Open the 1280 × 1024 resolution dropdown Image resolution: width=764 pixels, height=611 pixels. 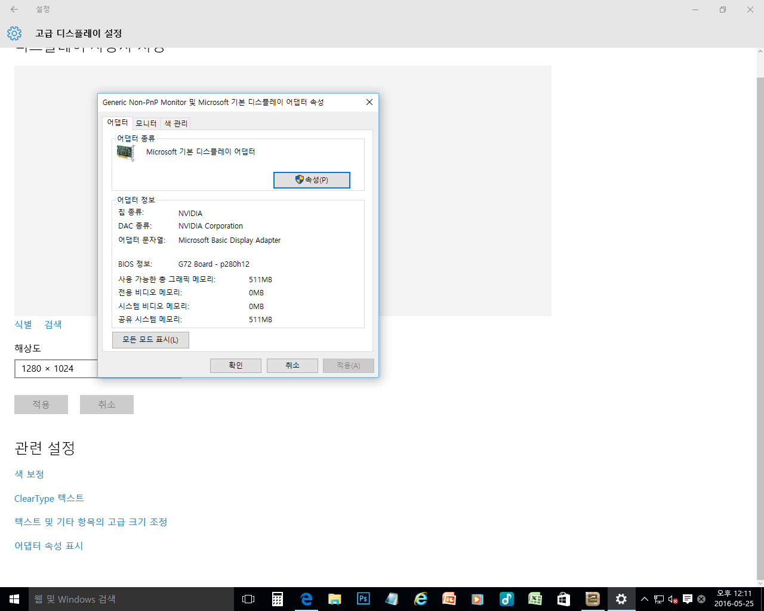[x=56, y=369]
